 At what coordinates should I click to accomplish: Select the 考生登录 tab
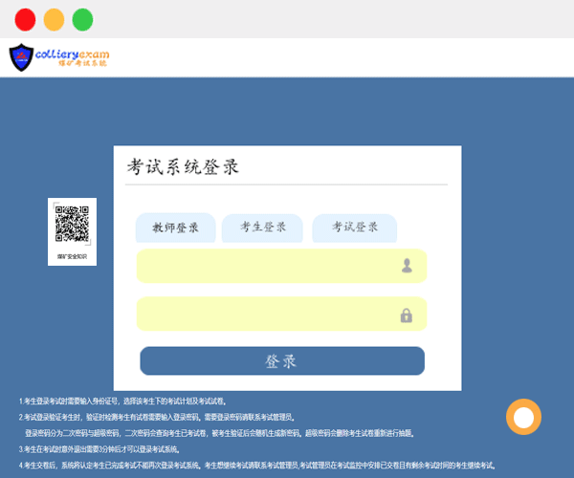point(263,228)
